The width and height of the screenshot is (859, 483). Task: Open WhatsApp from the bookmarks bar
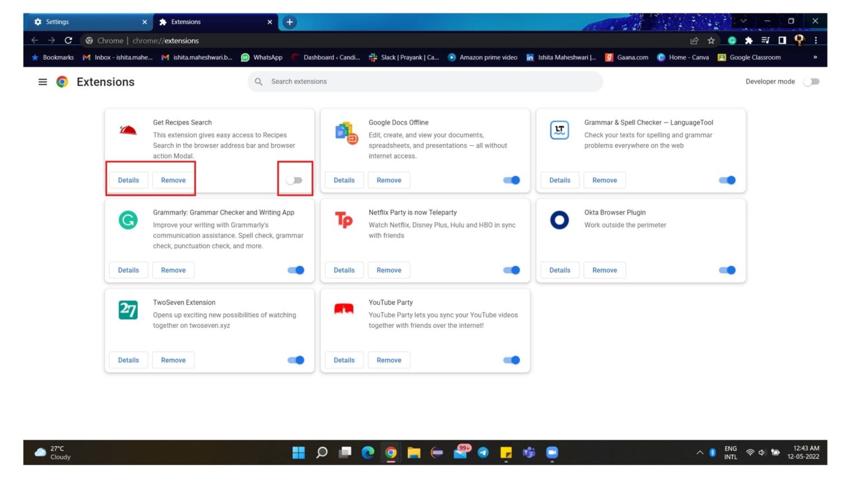[262, 57]
